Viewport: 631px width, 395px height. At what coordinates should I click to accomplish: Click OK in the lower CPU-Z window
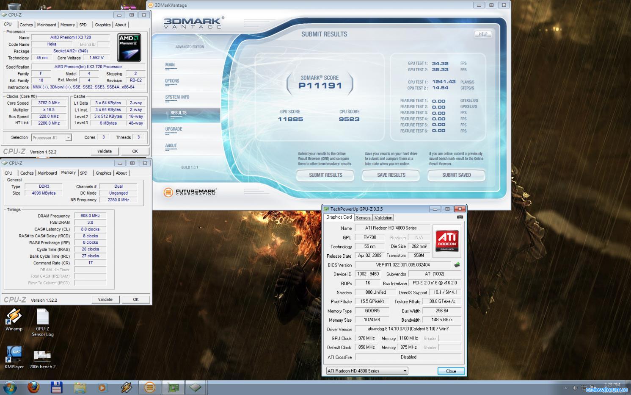[136, 300]
